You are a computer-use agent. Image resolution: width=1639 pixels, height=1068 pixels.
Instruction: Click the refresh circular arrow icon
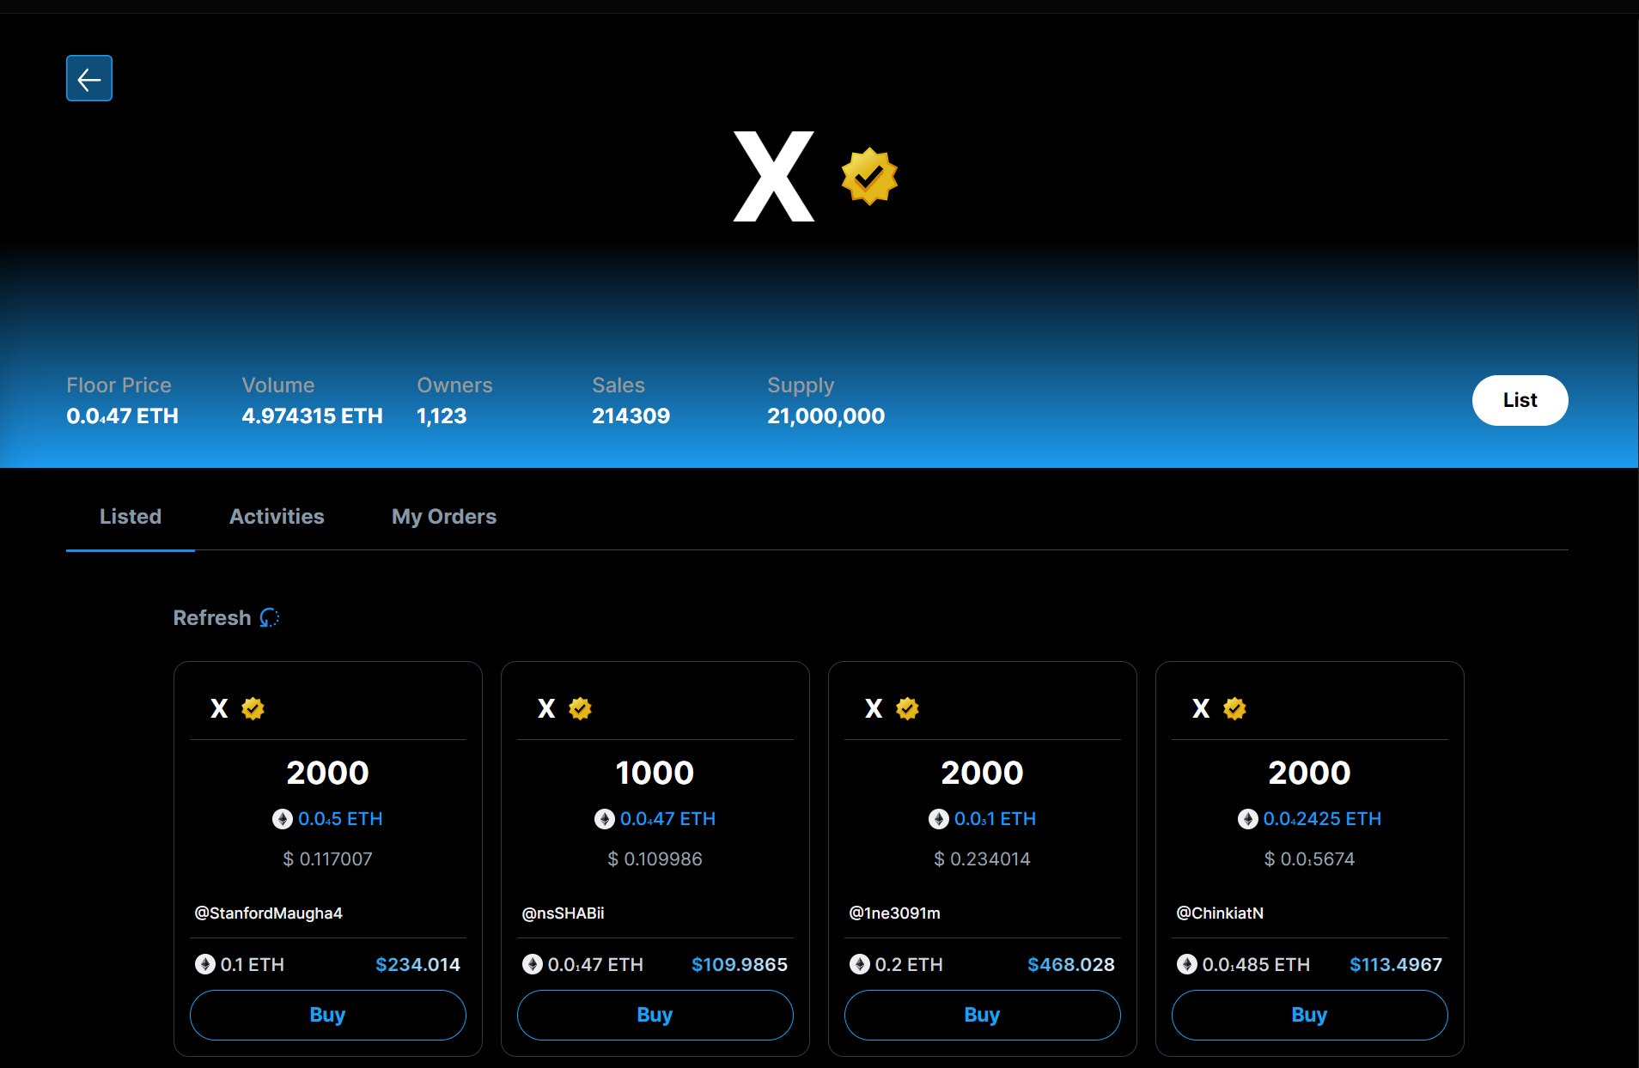point(270,618)
